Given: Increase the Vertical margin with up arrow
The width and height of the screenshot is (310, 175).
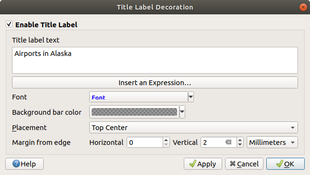Looking at the screenshot, I should point(240,140).
